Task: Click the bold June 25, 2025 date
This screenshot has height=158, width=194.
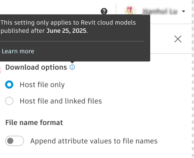Action: [x=67, y=31]
